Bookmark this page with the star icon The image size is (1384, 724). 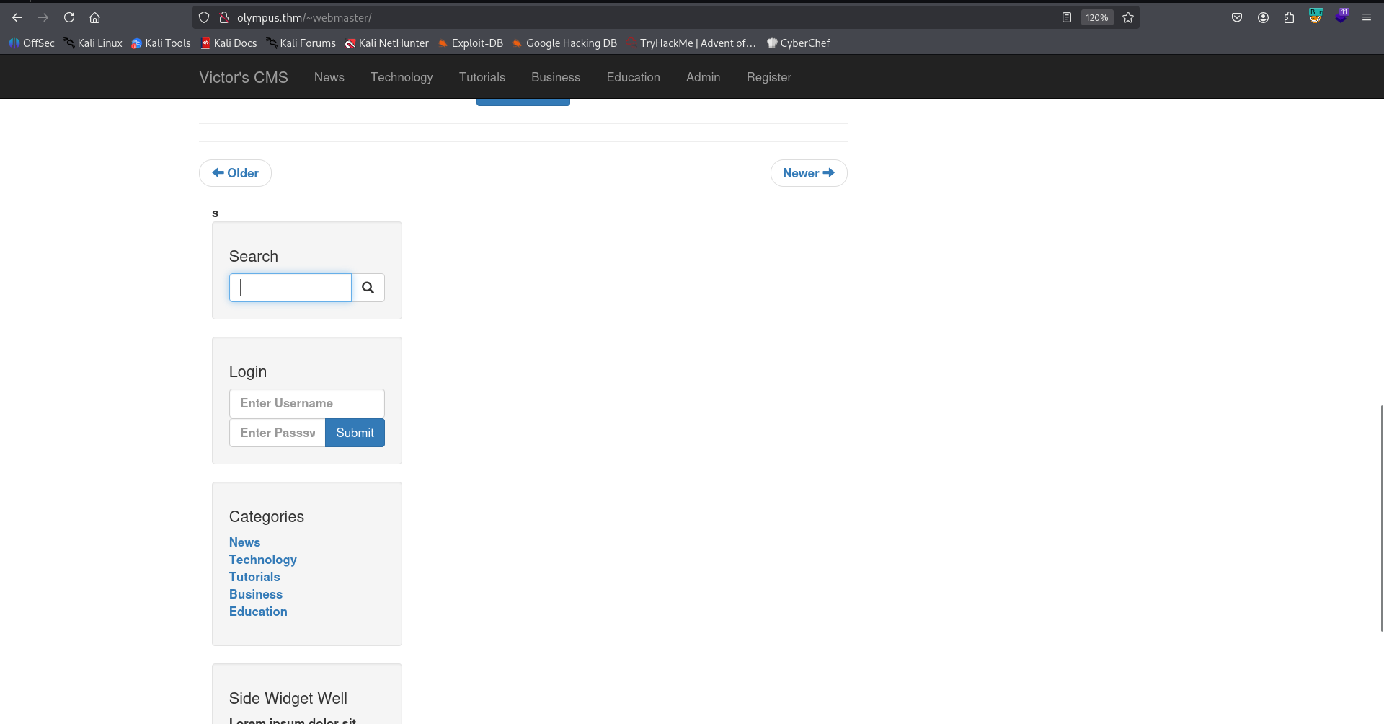[1128, 17]
